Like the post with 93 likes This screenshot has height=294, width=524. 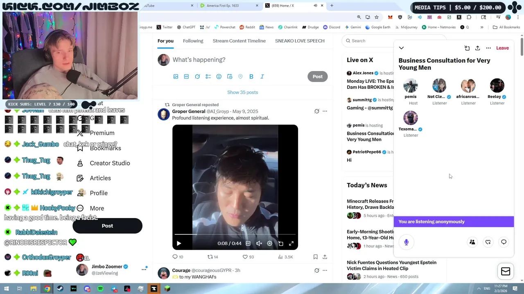click(248, 257)
